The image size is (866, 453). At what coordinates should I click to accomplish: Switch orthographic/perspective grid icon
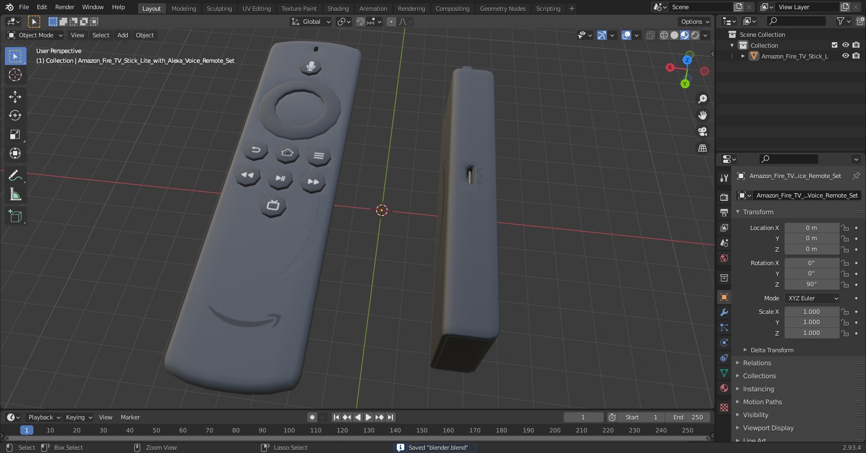point(703,148)
